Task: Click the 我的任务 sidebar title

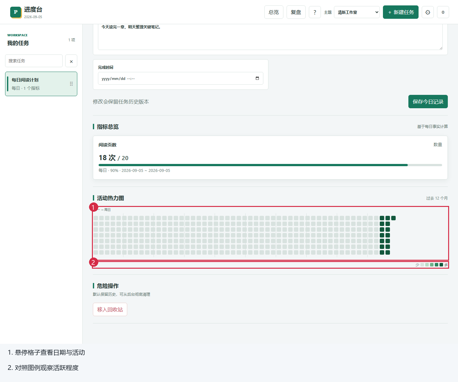Action: 18,43
